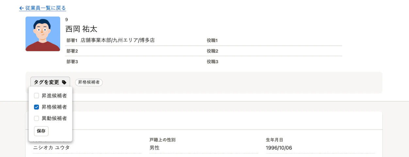
Task: Click the 役職2 label
Action: point(212,51)
